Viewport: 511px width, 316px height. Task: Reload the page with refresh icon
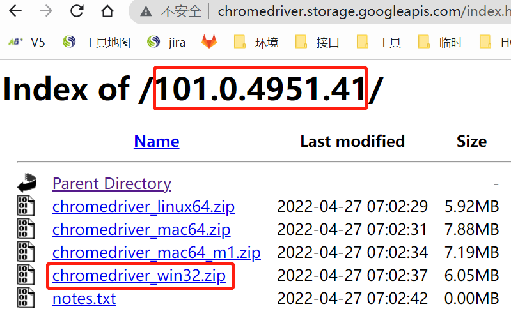[77, 11]
